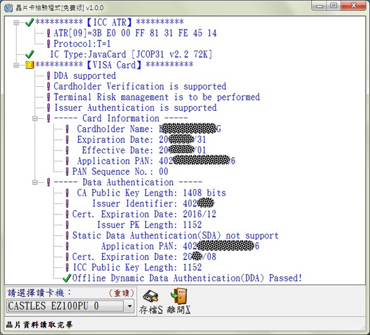
Task: Close the chip card checker window
Action: click(353, 6)
